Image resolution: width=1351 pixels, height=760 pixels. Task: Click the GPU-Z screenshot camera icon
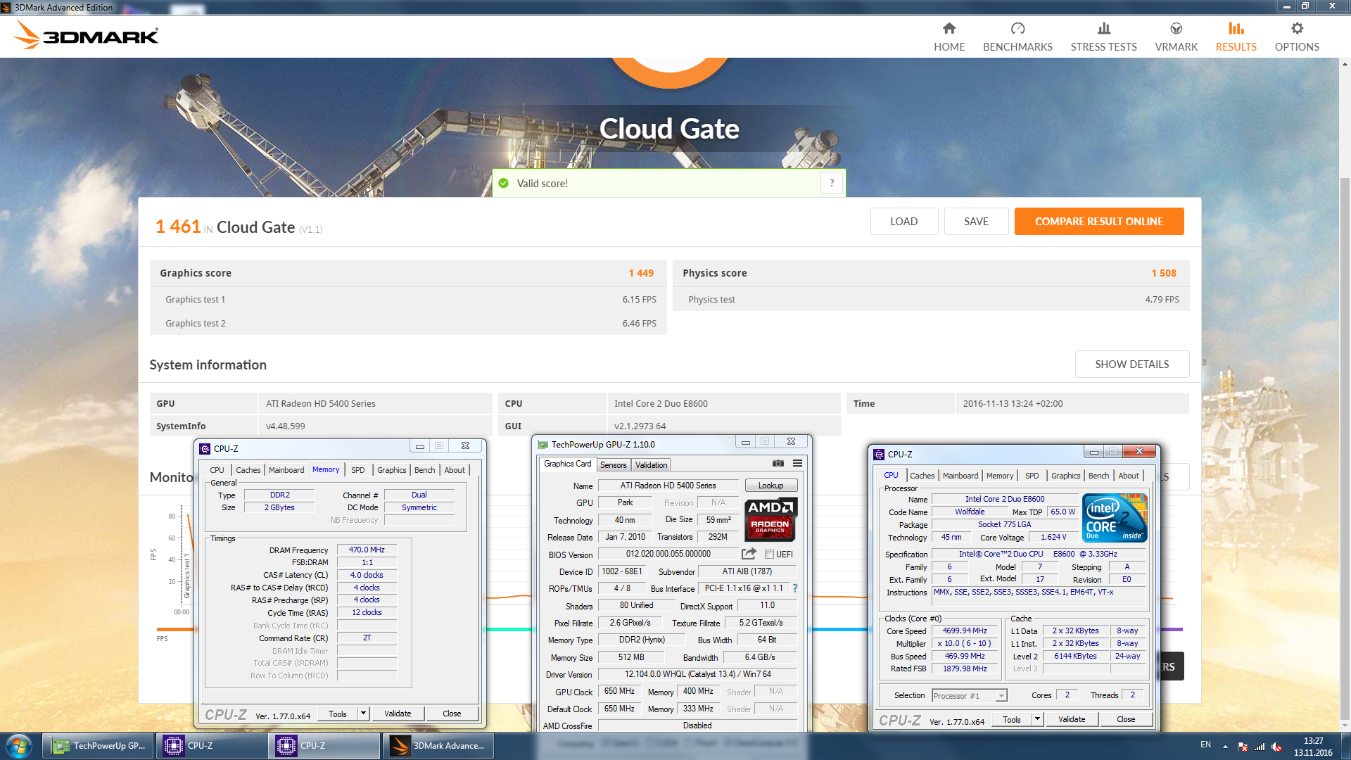(778, 463)
